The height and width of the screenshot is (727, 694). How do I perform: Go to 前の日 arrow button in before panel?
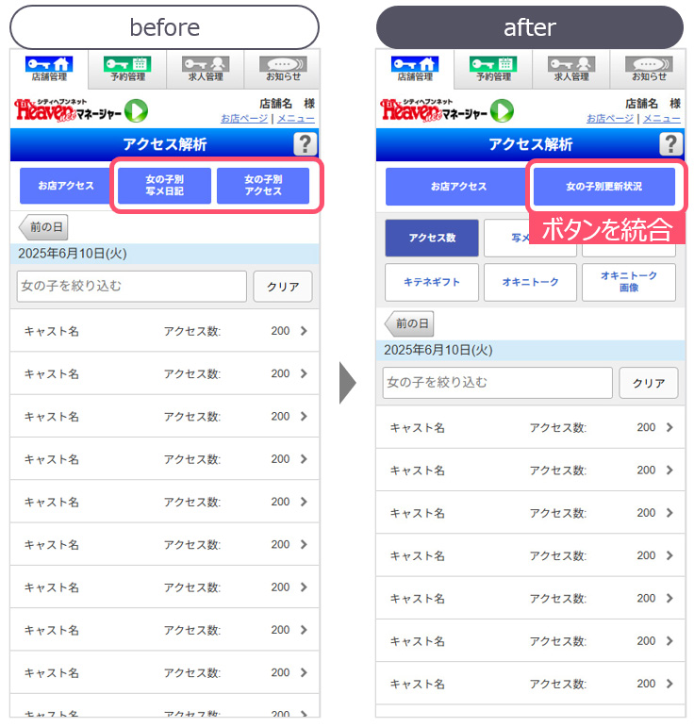43,227
